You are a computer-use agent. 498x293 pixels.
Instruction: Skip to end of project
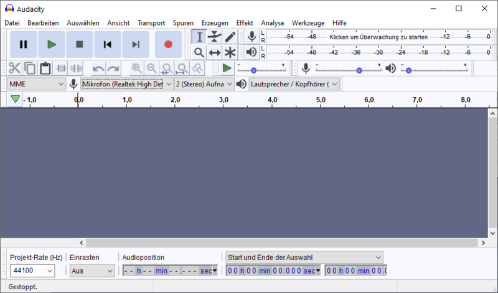tap(136, 44)
